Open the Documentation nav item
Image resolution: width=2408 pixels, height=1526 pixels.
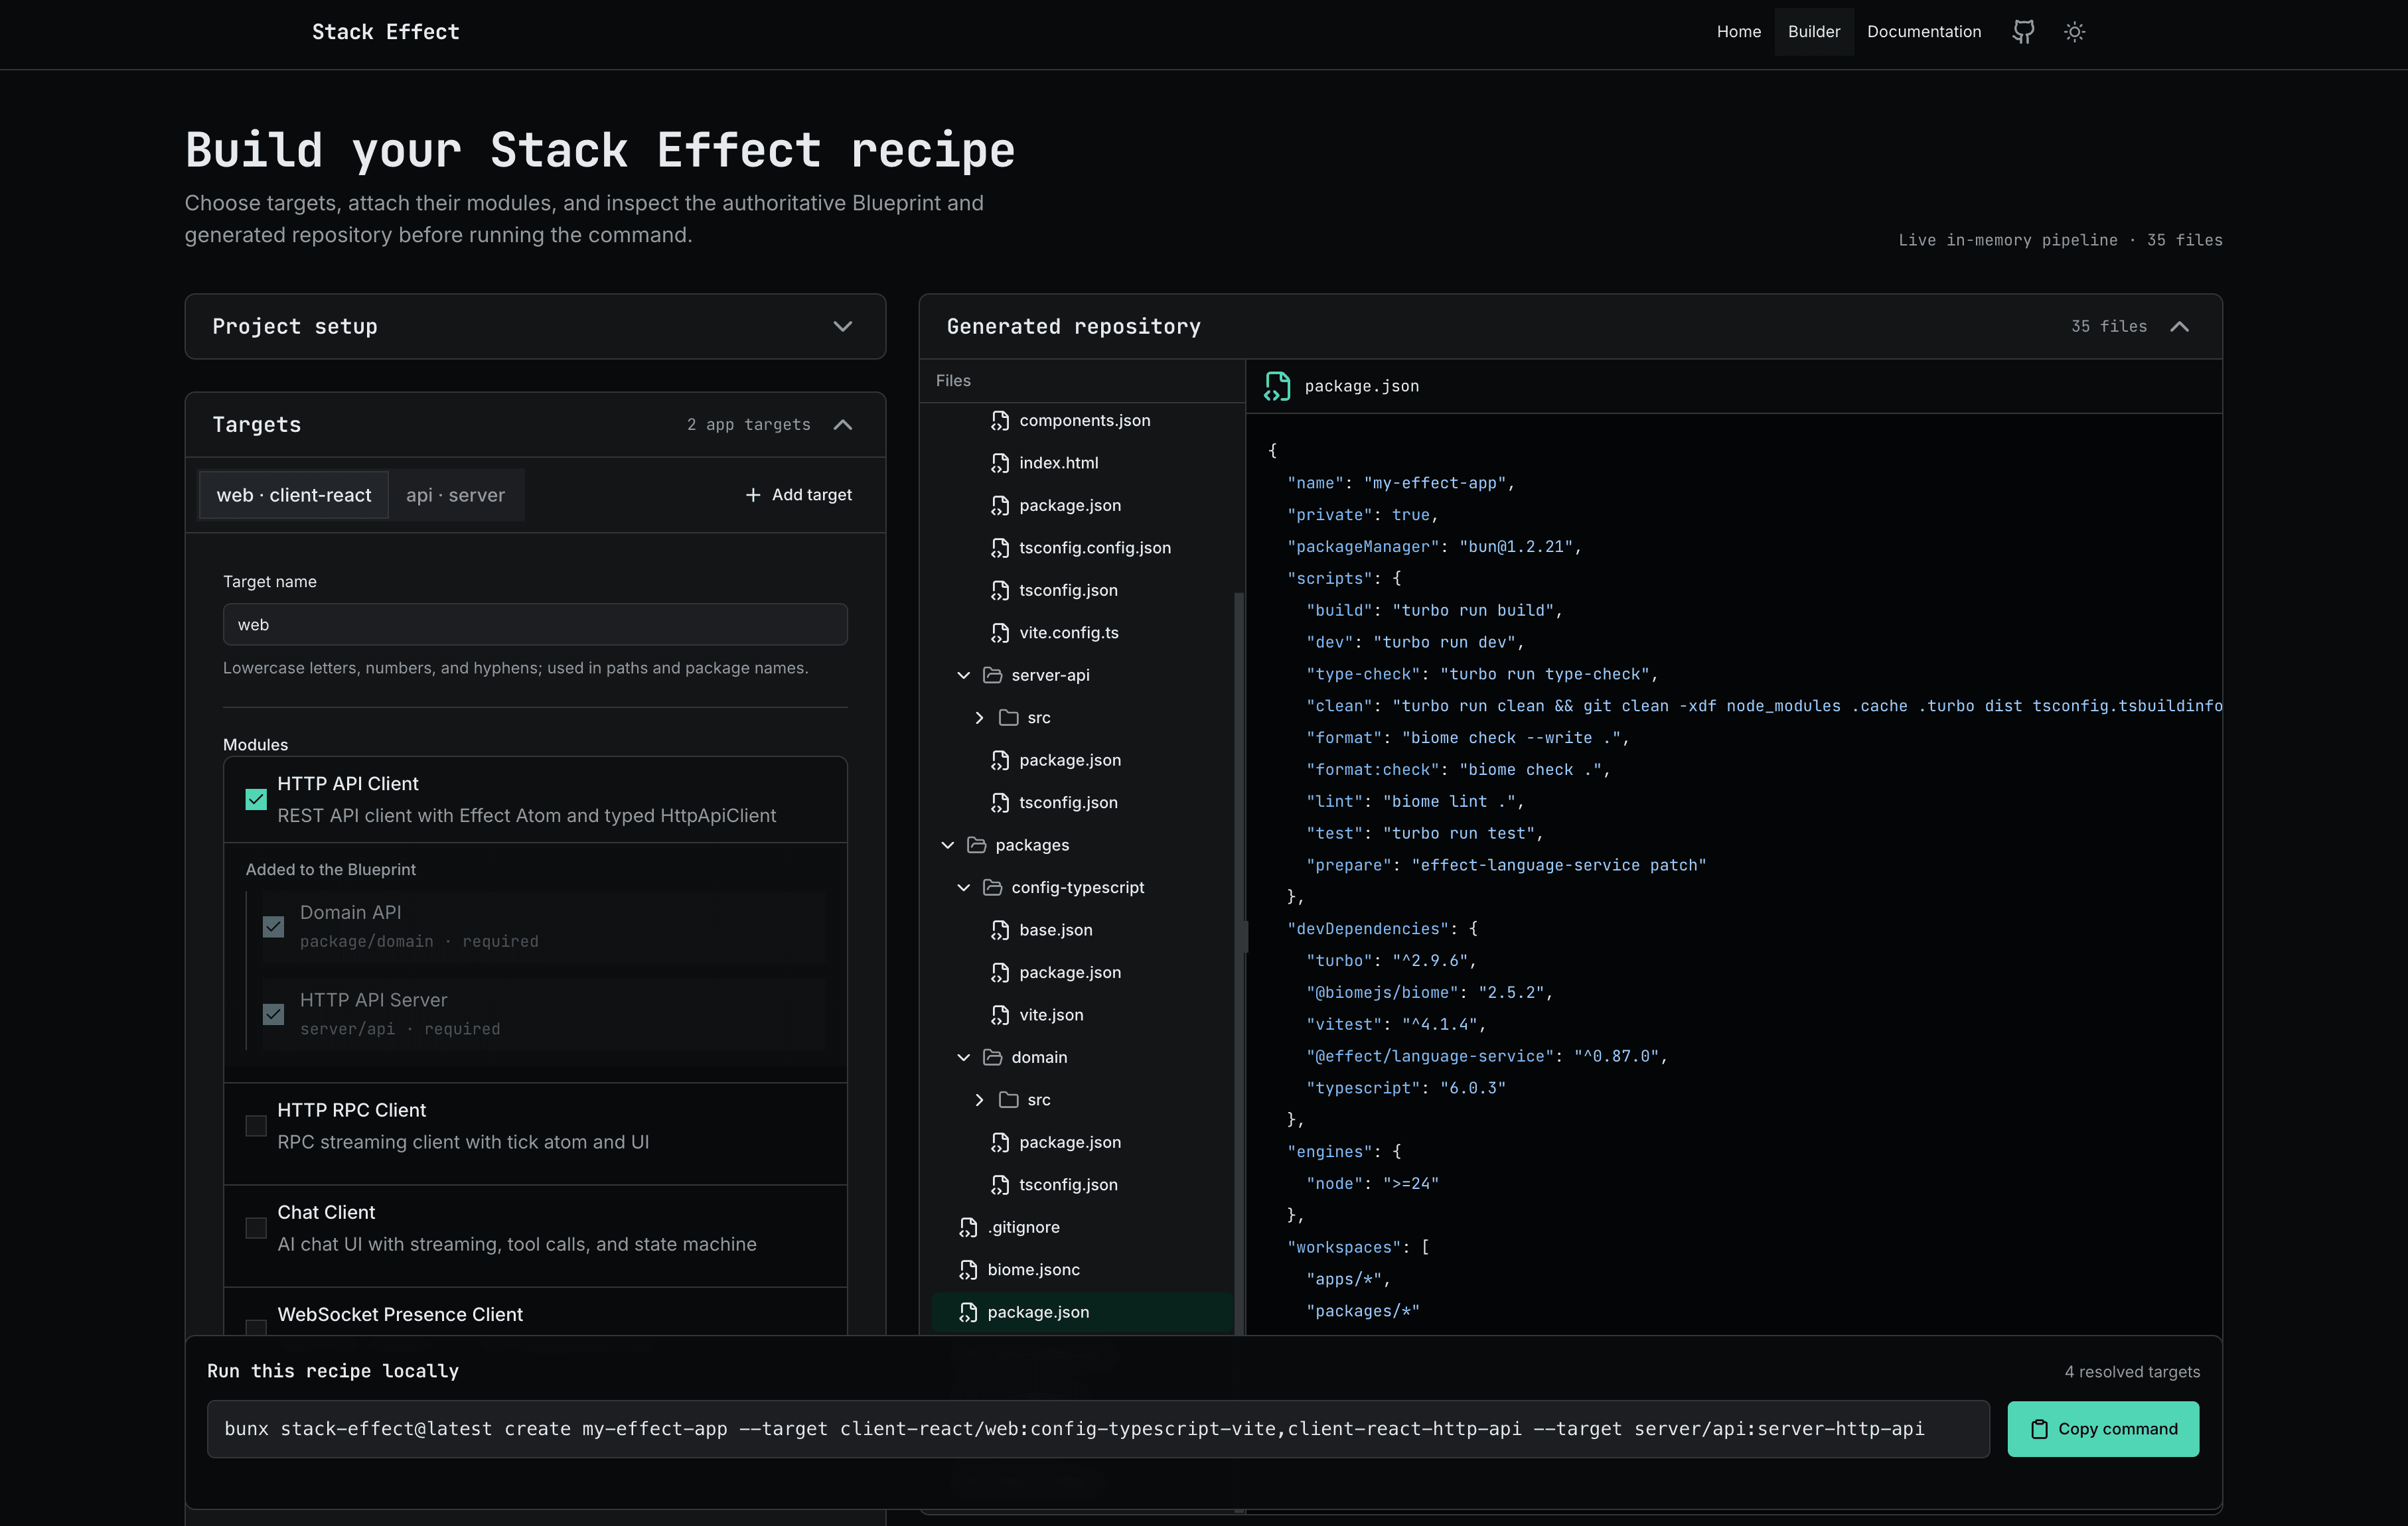click(1924, 32)
